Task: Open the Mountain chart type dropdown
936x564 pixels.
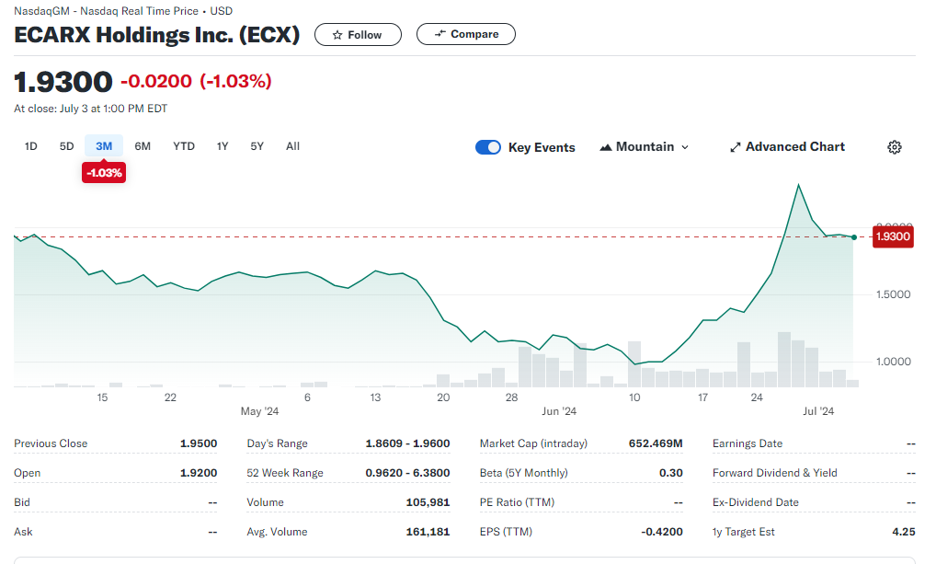Action: tap(645, 147)
